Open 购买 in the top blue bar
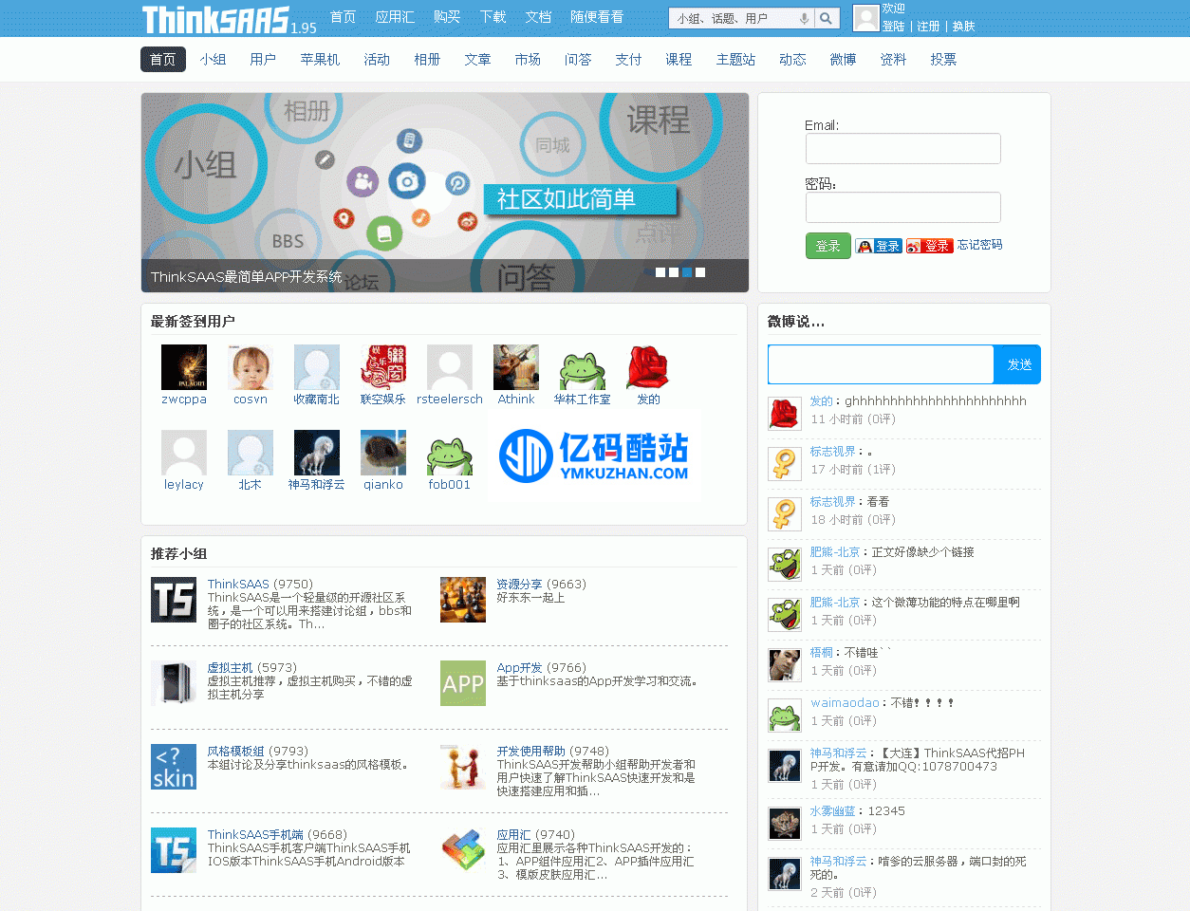The height and width of the screenshot is (911, 1190). [447, 17]
